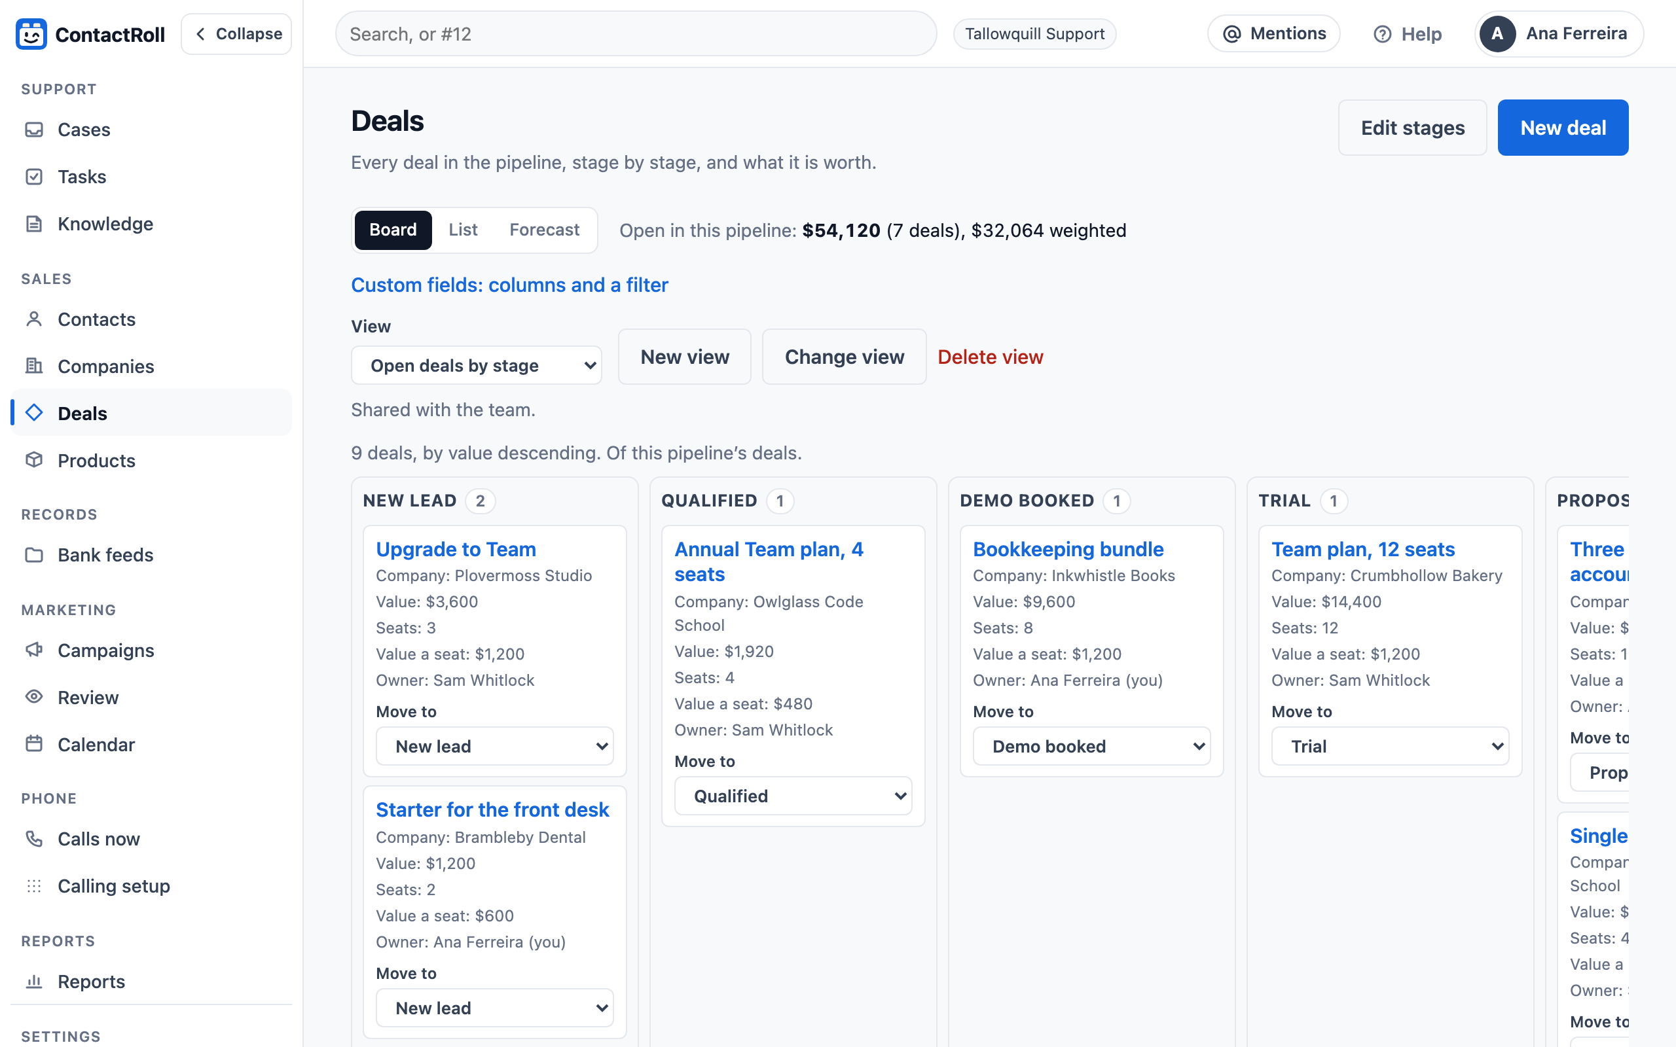Viewport: 1676px width, 1047px height.
Task: Open Campaigns in the sidebar
Action: pos(151,650)
